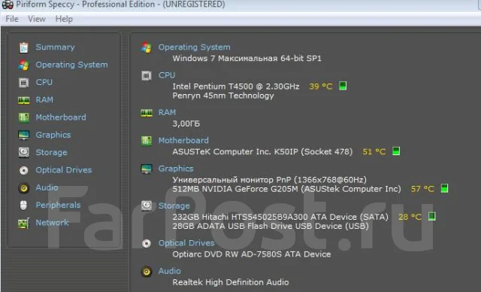Viewport: 481px width, 292px height.
Task: Go to the CPU section in sidebar
Action: (44, 82)
